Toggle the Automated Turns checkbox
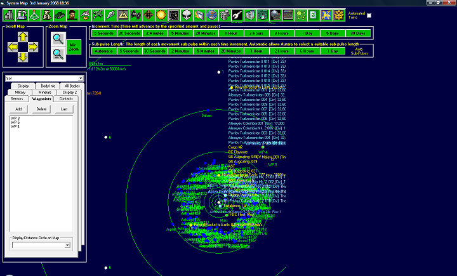This screenshot has height=276, width=457. pyautogui.click(x=369, y=15)
